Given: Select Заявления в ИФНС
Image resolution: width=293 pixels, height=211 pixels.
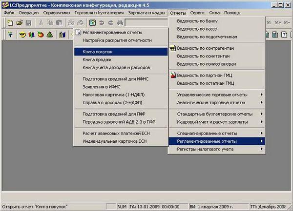Looking at the screenshot, I should pos(121,87).
